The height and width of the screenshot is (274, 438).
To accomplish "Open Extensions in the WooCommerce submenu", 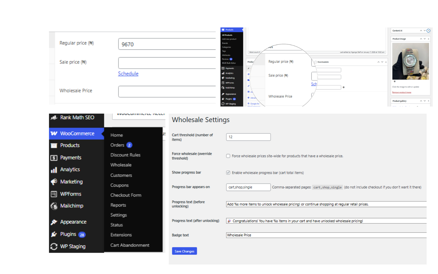I will (x=121, y=235).
